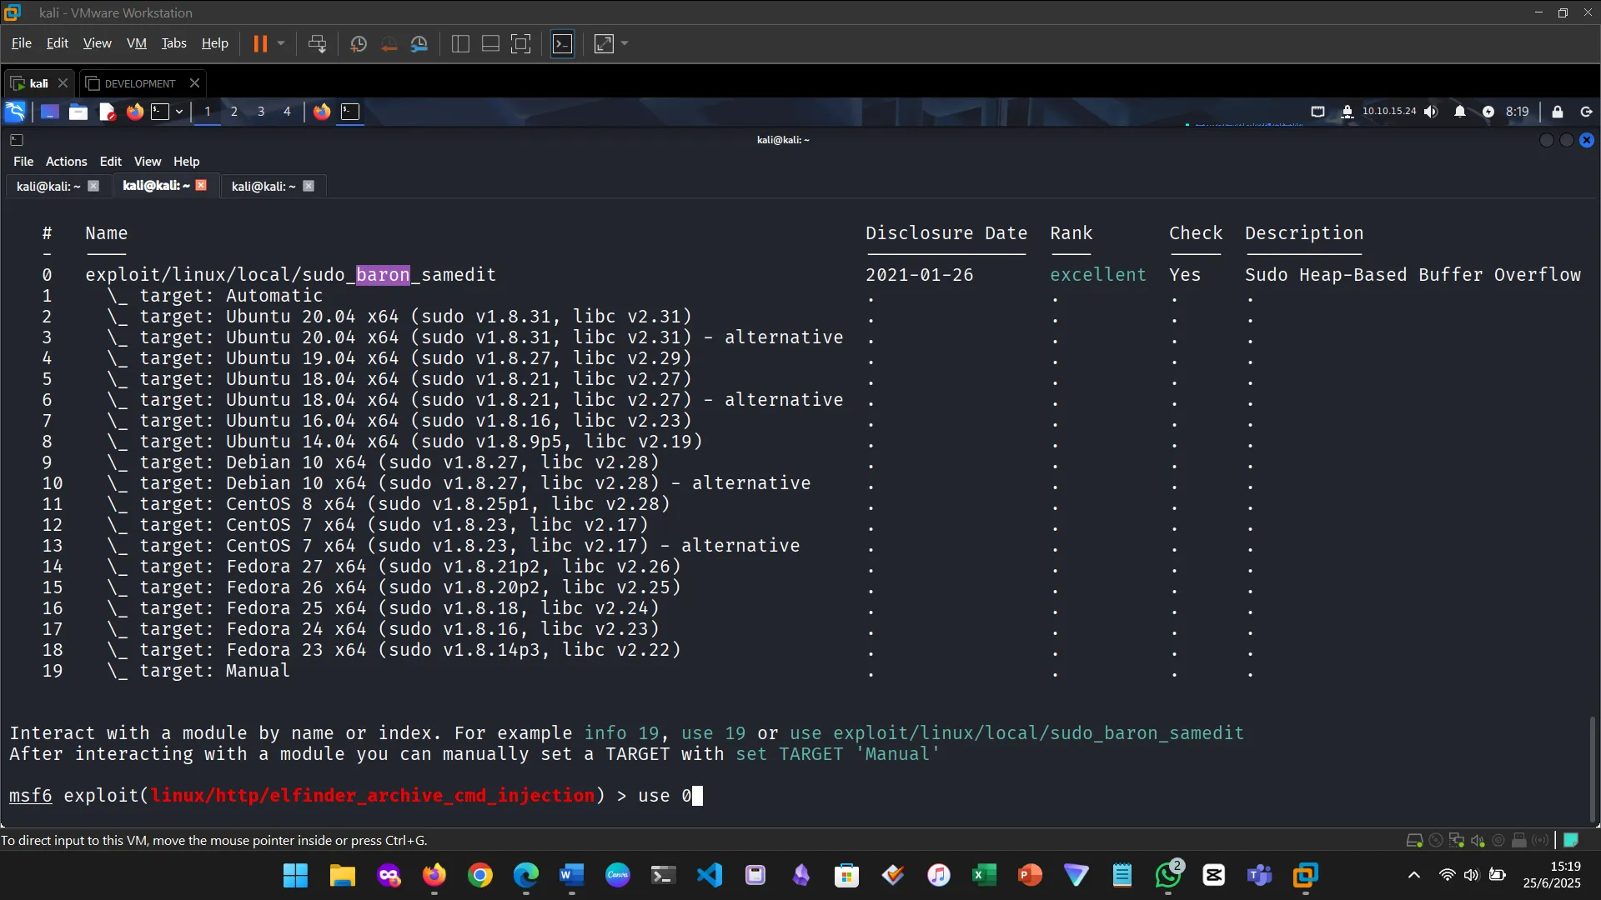Switch to the DEVELOPMENT VM tab
1601x900 pixels.
[x=139, y=83]
